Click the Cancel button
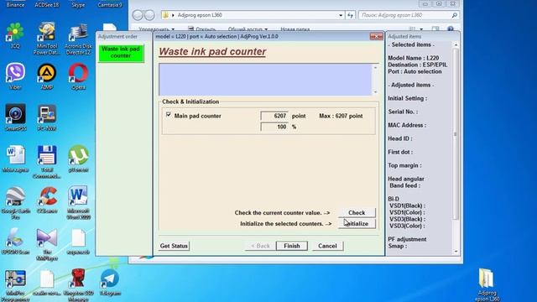Image resolution: width=537 pixels, height=302 pixels. click(327, 246)
